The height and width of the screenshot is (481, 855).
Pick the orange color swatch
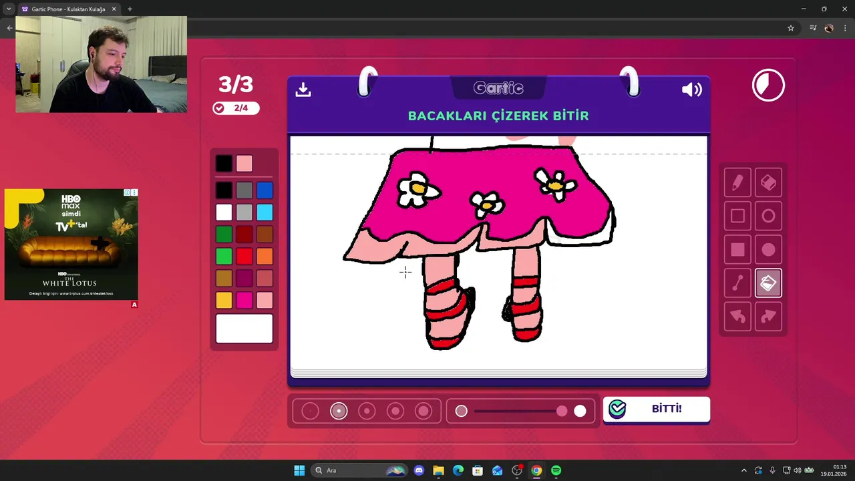pos(265,257)
